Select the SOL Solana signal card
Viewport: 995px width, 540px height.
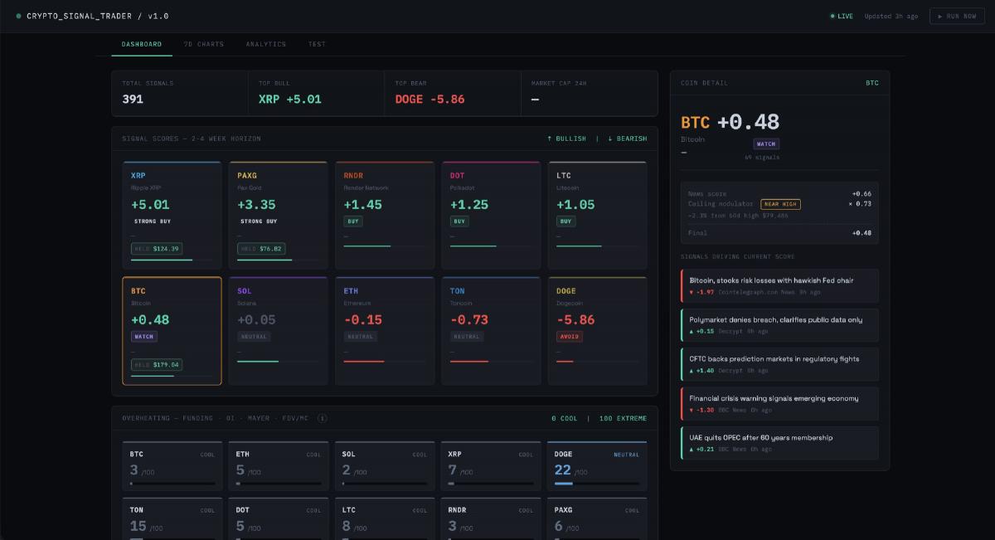point(278,331)
